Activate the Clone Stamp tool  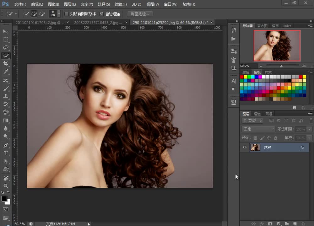[6, 96]
